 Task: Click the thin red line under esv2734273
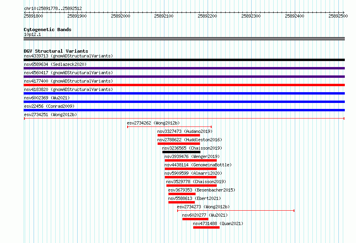point(236,211)
